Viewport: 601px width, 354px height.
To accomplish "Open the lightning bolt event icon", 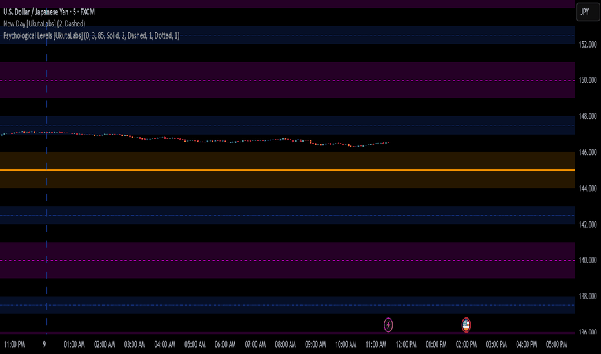I will coord(388,325).
